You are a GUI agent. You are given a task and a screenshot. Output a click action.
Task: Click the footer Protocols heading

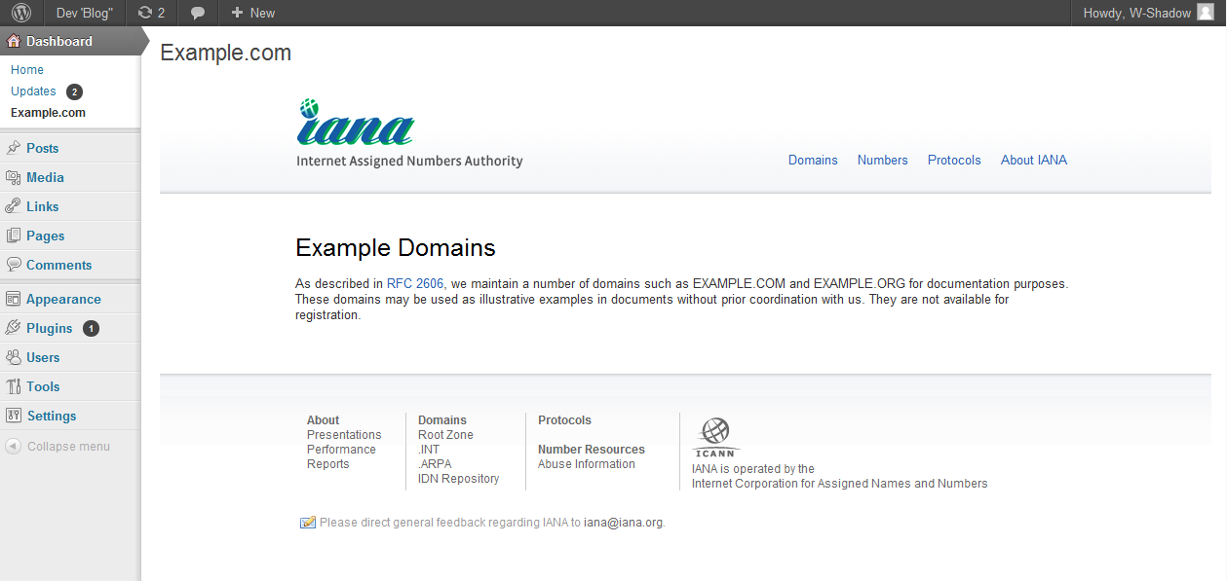pyautogui.click(x=565, y=420)
